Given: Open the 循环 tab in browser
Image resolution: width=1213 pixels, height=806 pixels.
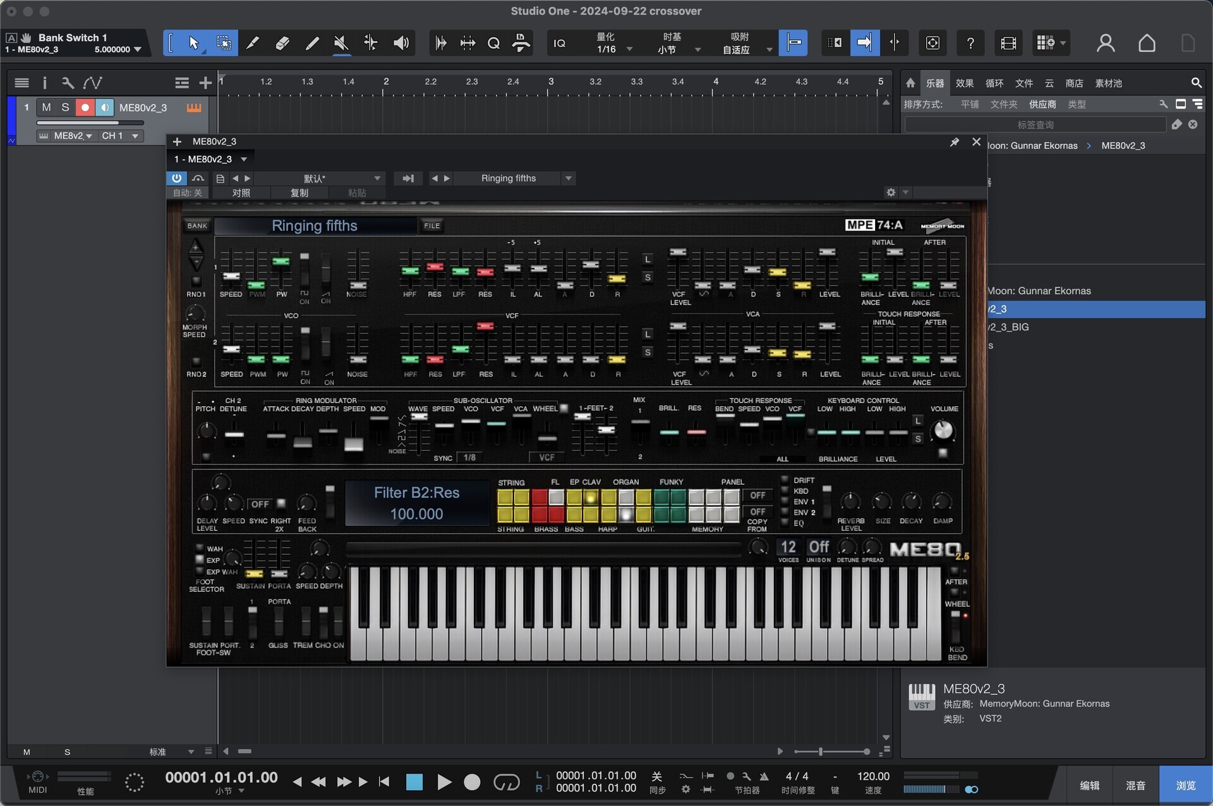Looking at the screenshot, I should [x=994, y=83].
